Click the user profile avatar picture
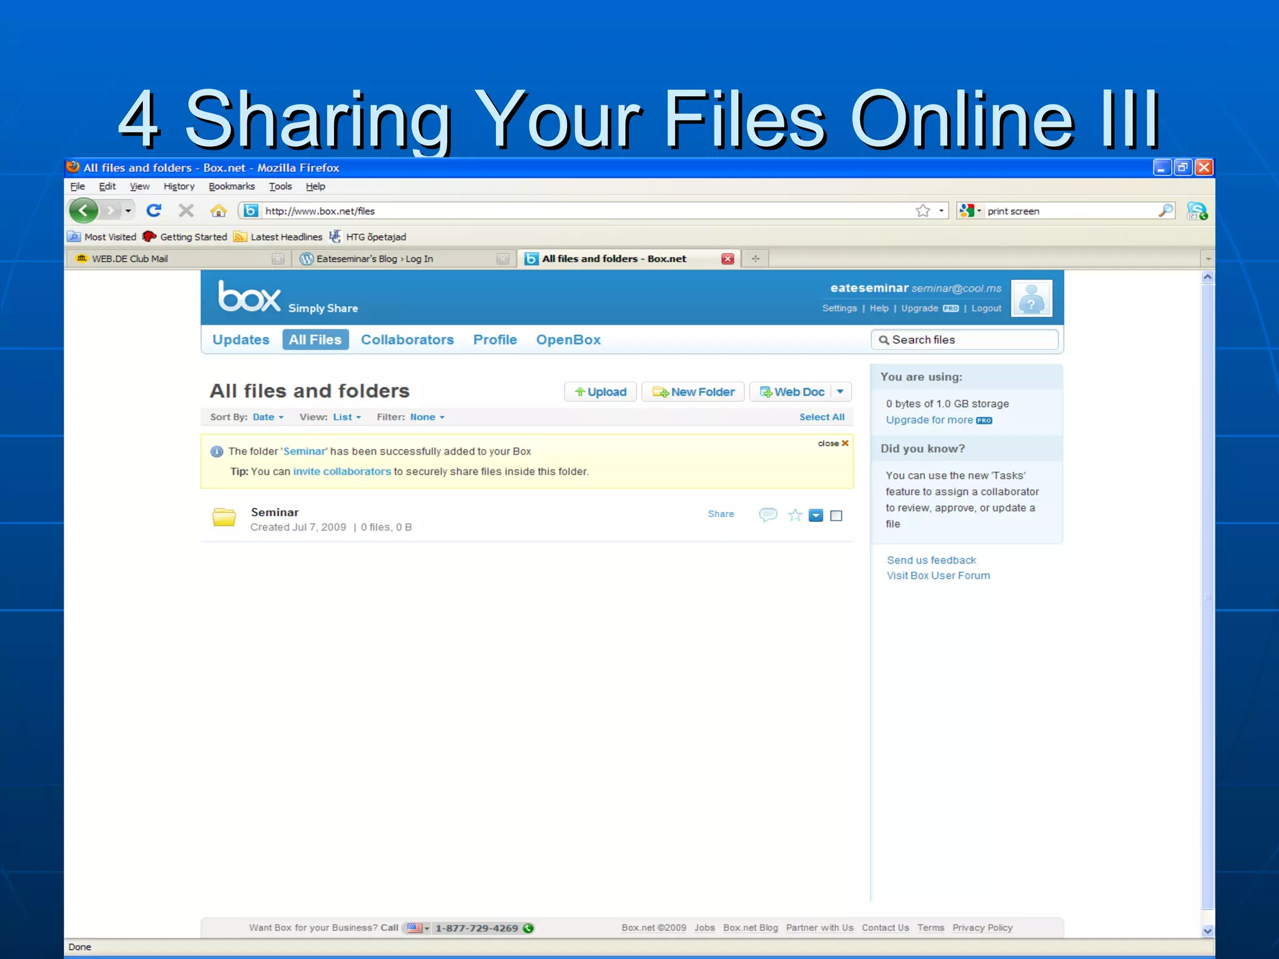The height and width of the screenshot is (959, 1279). pos(1032,298)
